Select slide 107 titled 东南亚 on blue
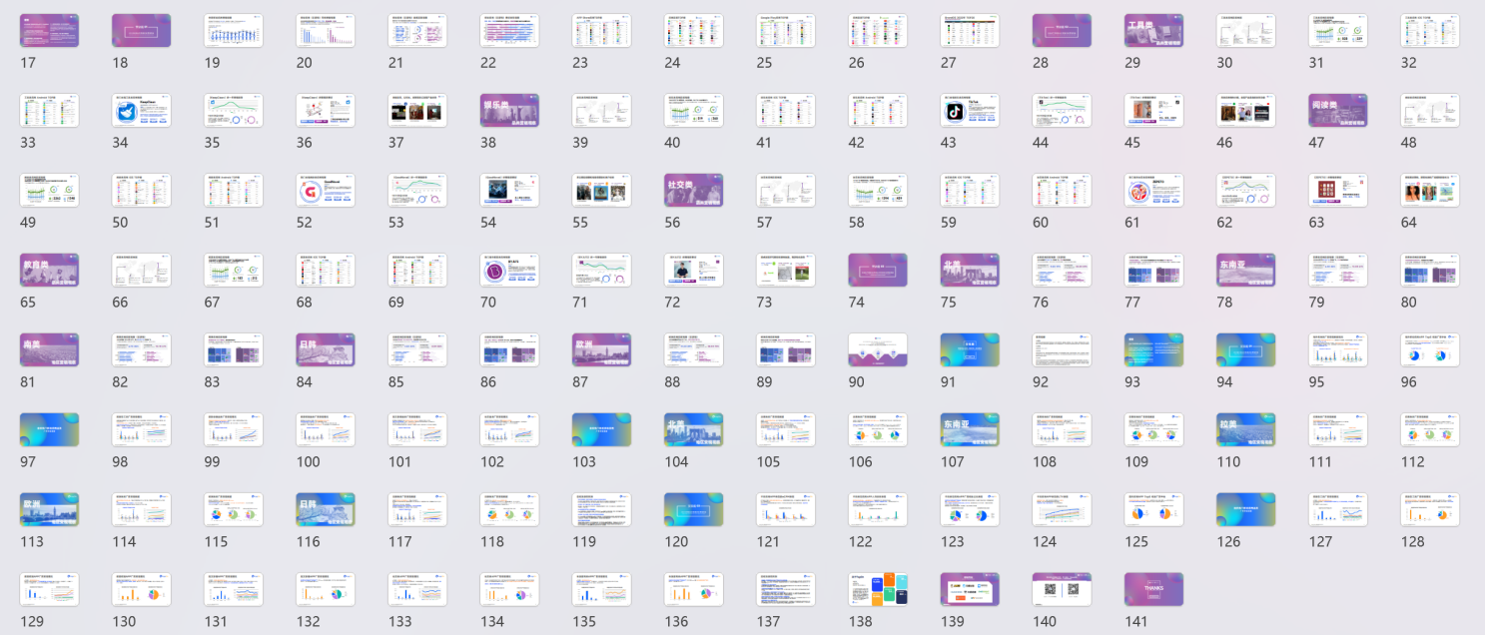Screen dimensions: 1485x635 [x=970, y=430]
